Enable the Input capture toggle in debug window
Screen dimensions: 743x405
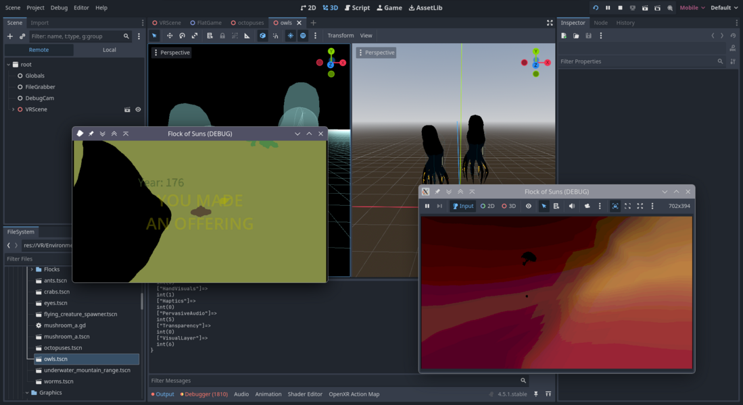462,206
